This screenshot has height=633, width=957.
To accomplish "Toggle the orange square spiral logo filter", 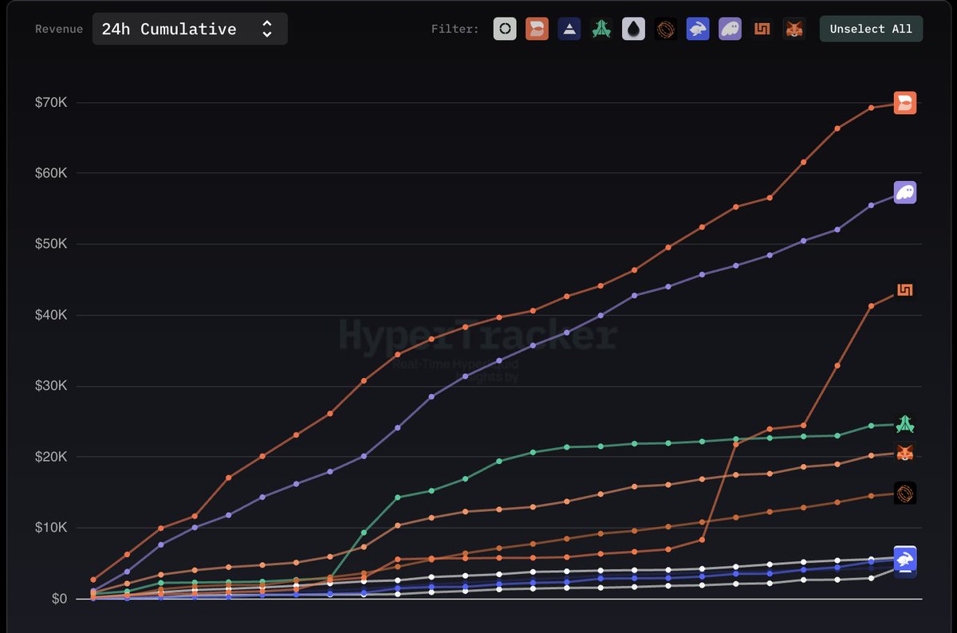I will [x=762, y=29].
